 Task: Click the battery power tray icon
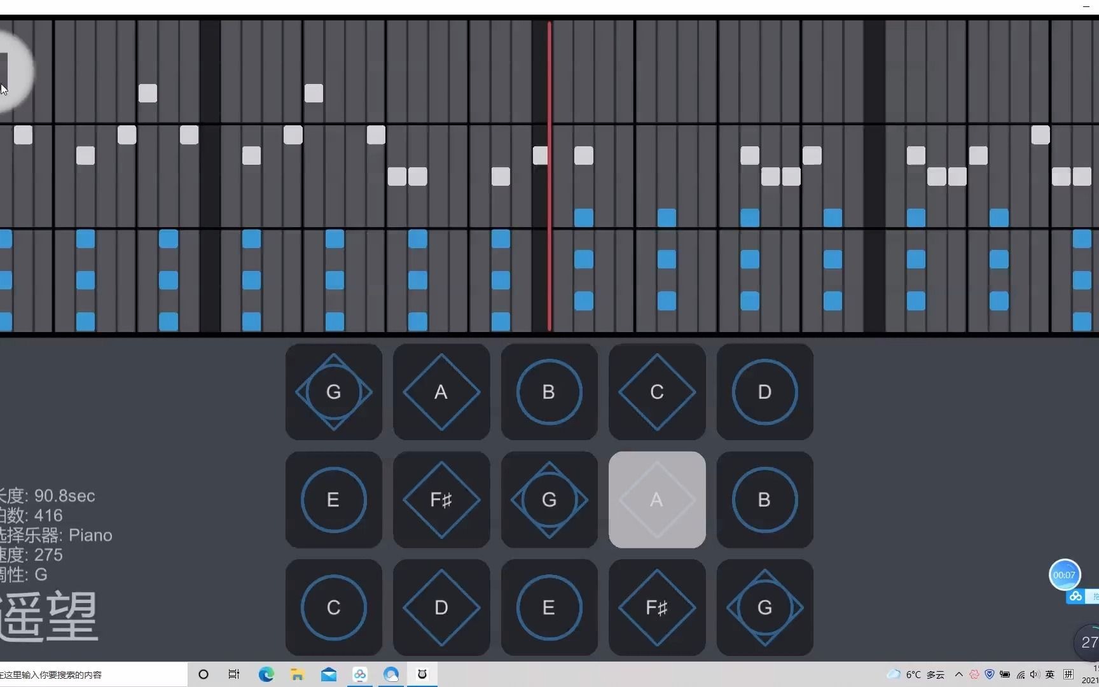coord(1005,674)
